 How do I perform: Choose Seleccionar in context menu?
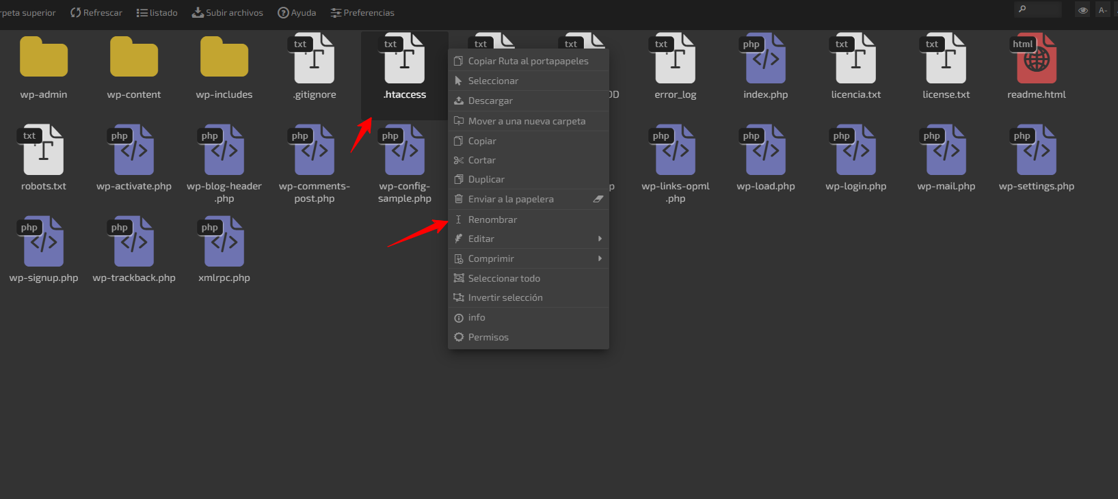tap(528, 81)
